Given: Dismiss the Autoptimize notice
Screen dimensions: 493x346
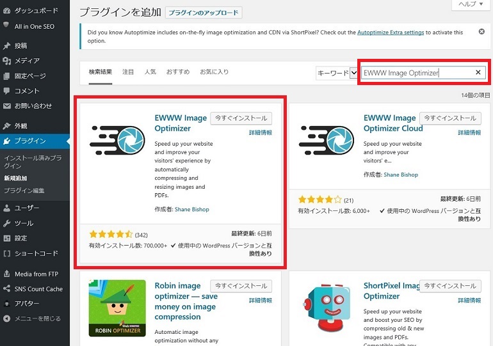Looking at the screenshot, I should (481, 31).
